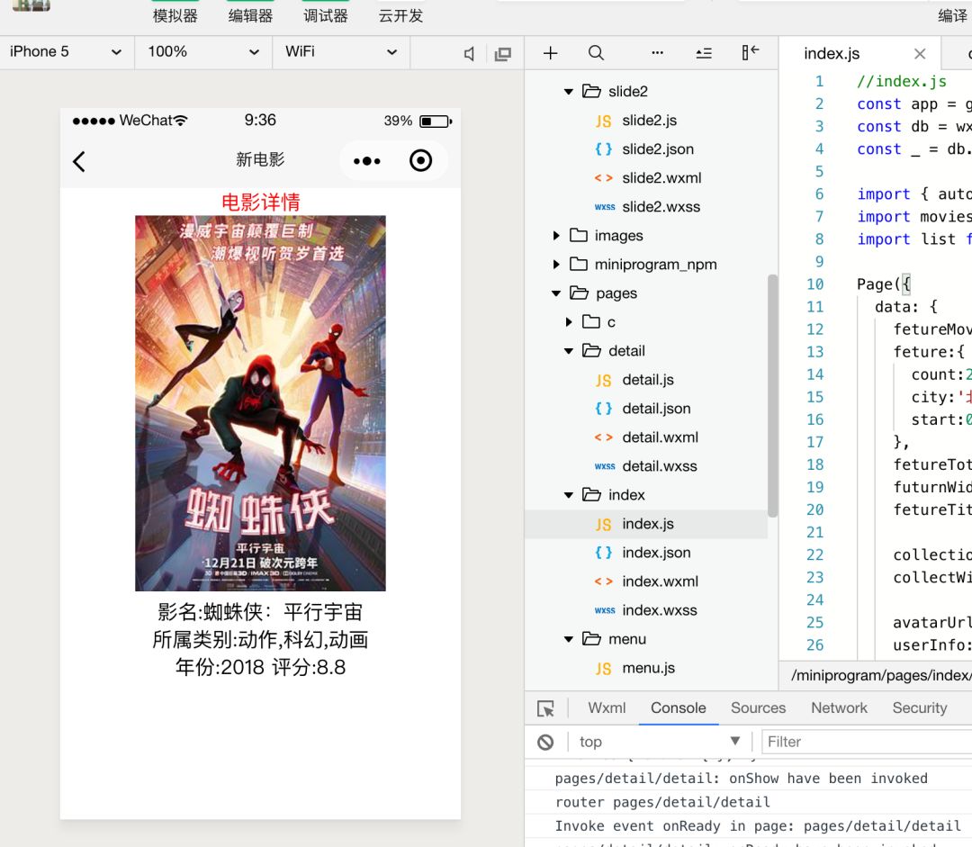
Task: Collapse the index folder
Action: point(569,495)
